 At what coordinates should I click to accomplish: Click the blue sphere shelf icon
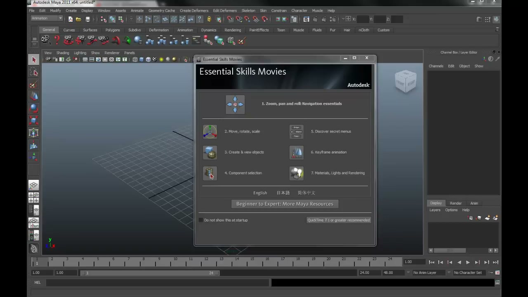[138, 40]
